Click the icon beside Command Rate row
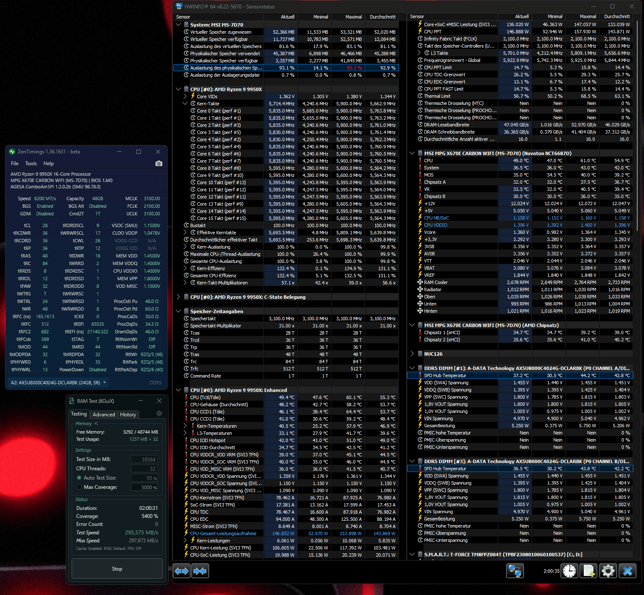Image resolution: width=644 pixels, height=595 pixels. 186,376
